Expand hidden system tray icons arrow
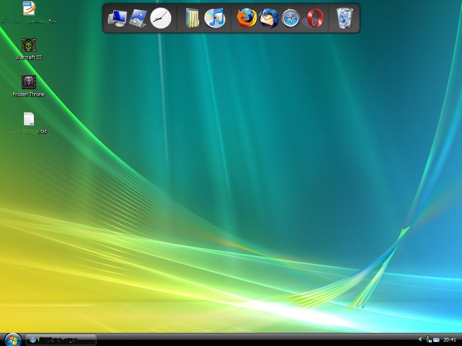This screenshot has width=462, height=346. click(x=420, y=340)
